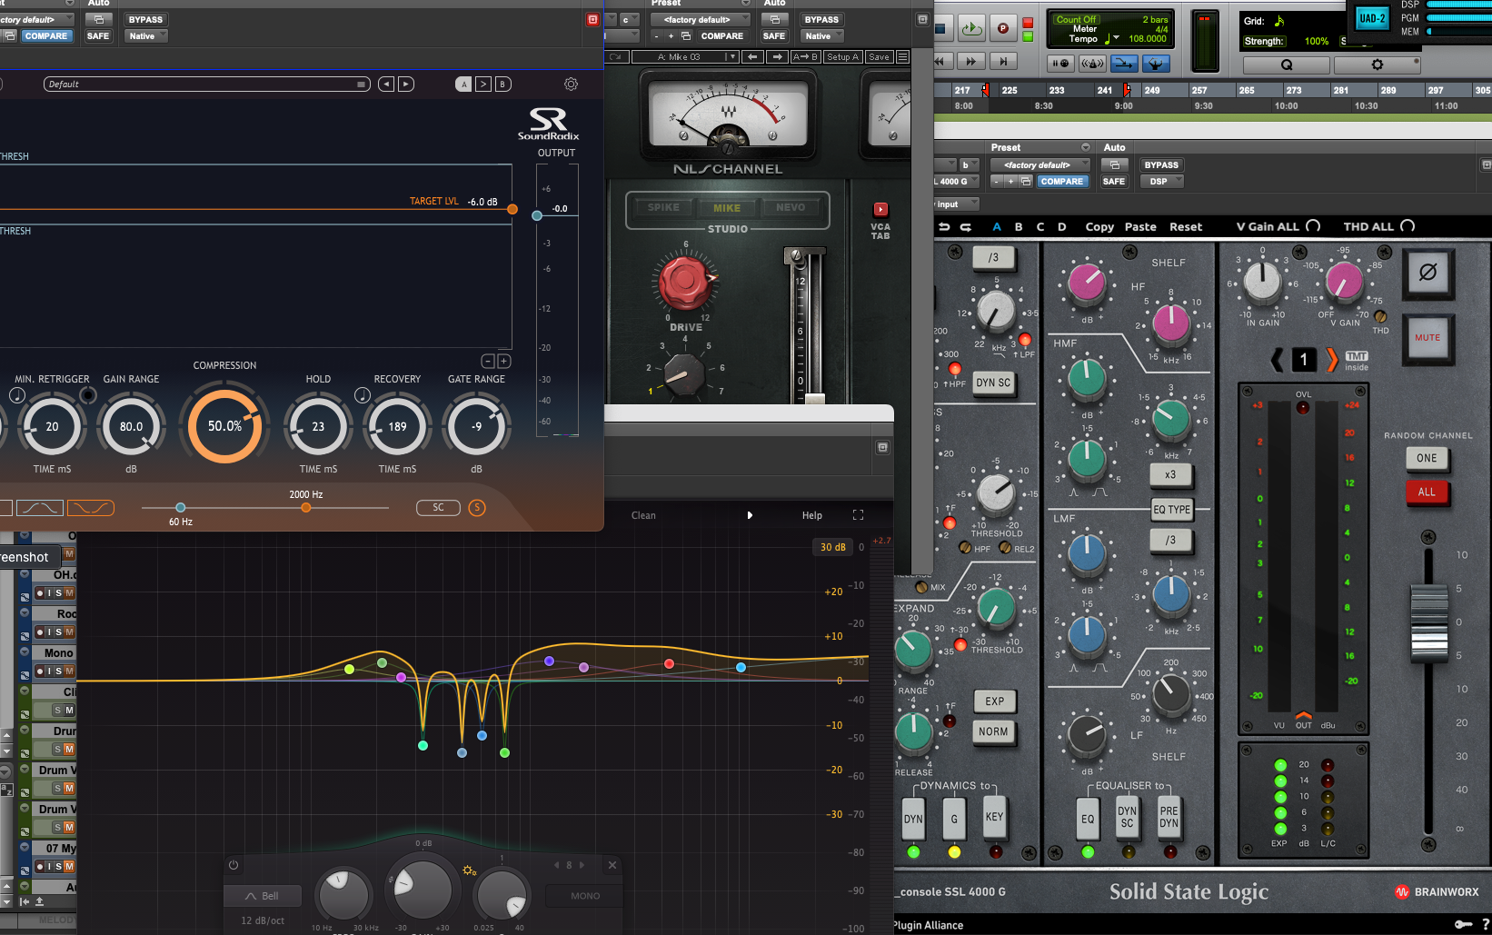
Task: Select settings slot D in SSL toolbar
Action: coord(1062,227)
